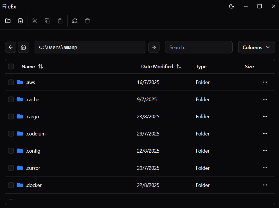Screen dimensions: 279x208
Task: Select the .codeium folder name
Action: tap(36, 134)
